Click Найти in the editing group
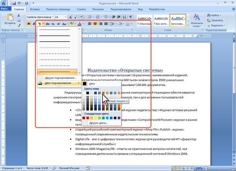 (214, 15)
